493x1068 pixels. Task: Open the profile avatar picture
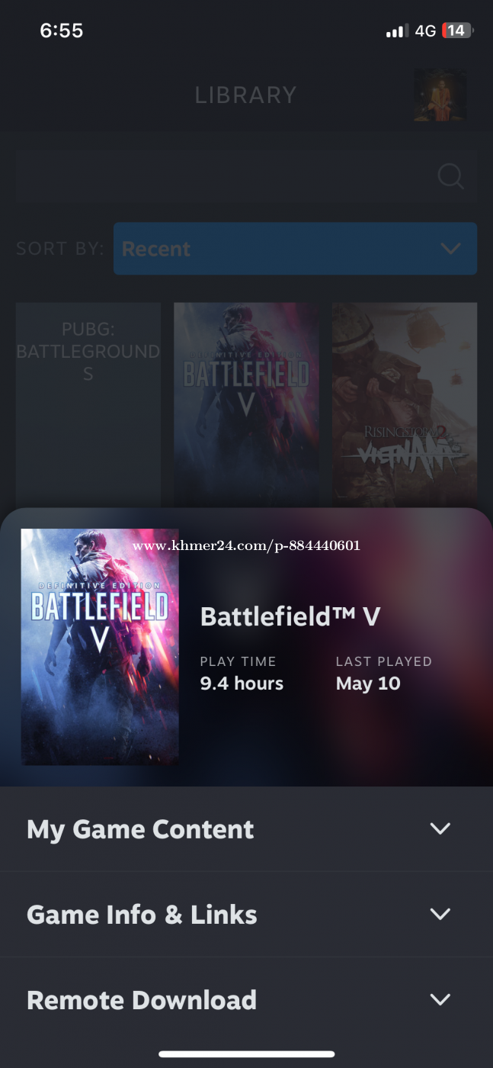coord(440,95)
